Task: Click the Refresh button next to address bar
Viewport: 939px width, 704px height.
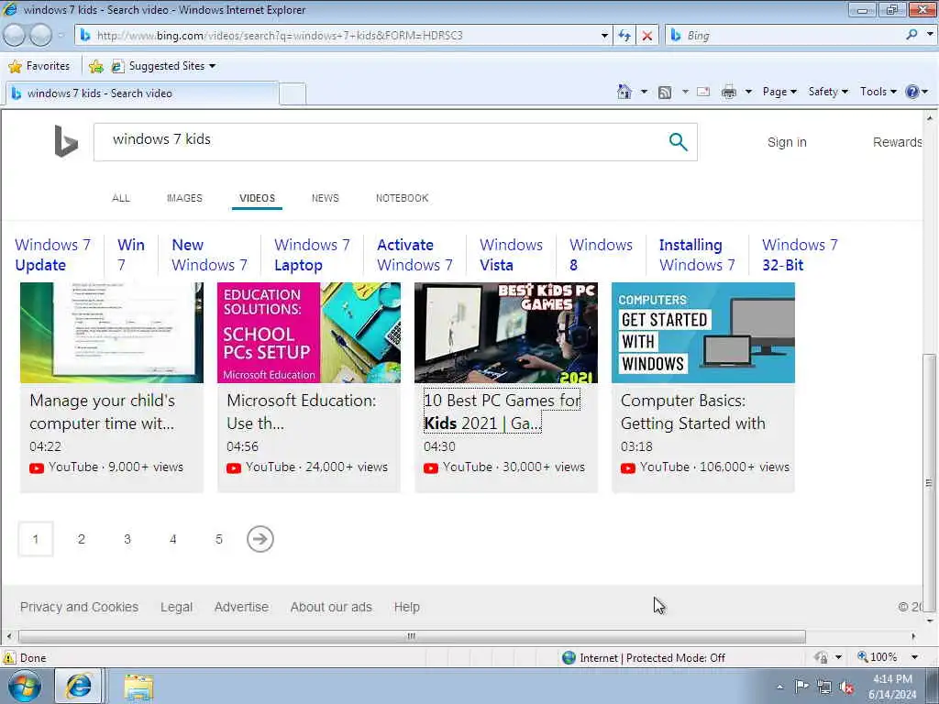Action: click(624, 36)
